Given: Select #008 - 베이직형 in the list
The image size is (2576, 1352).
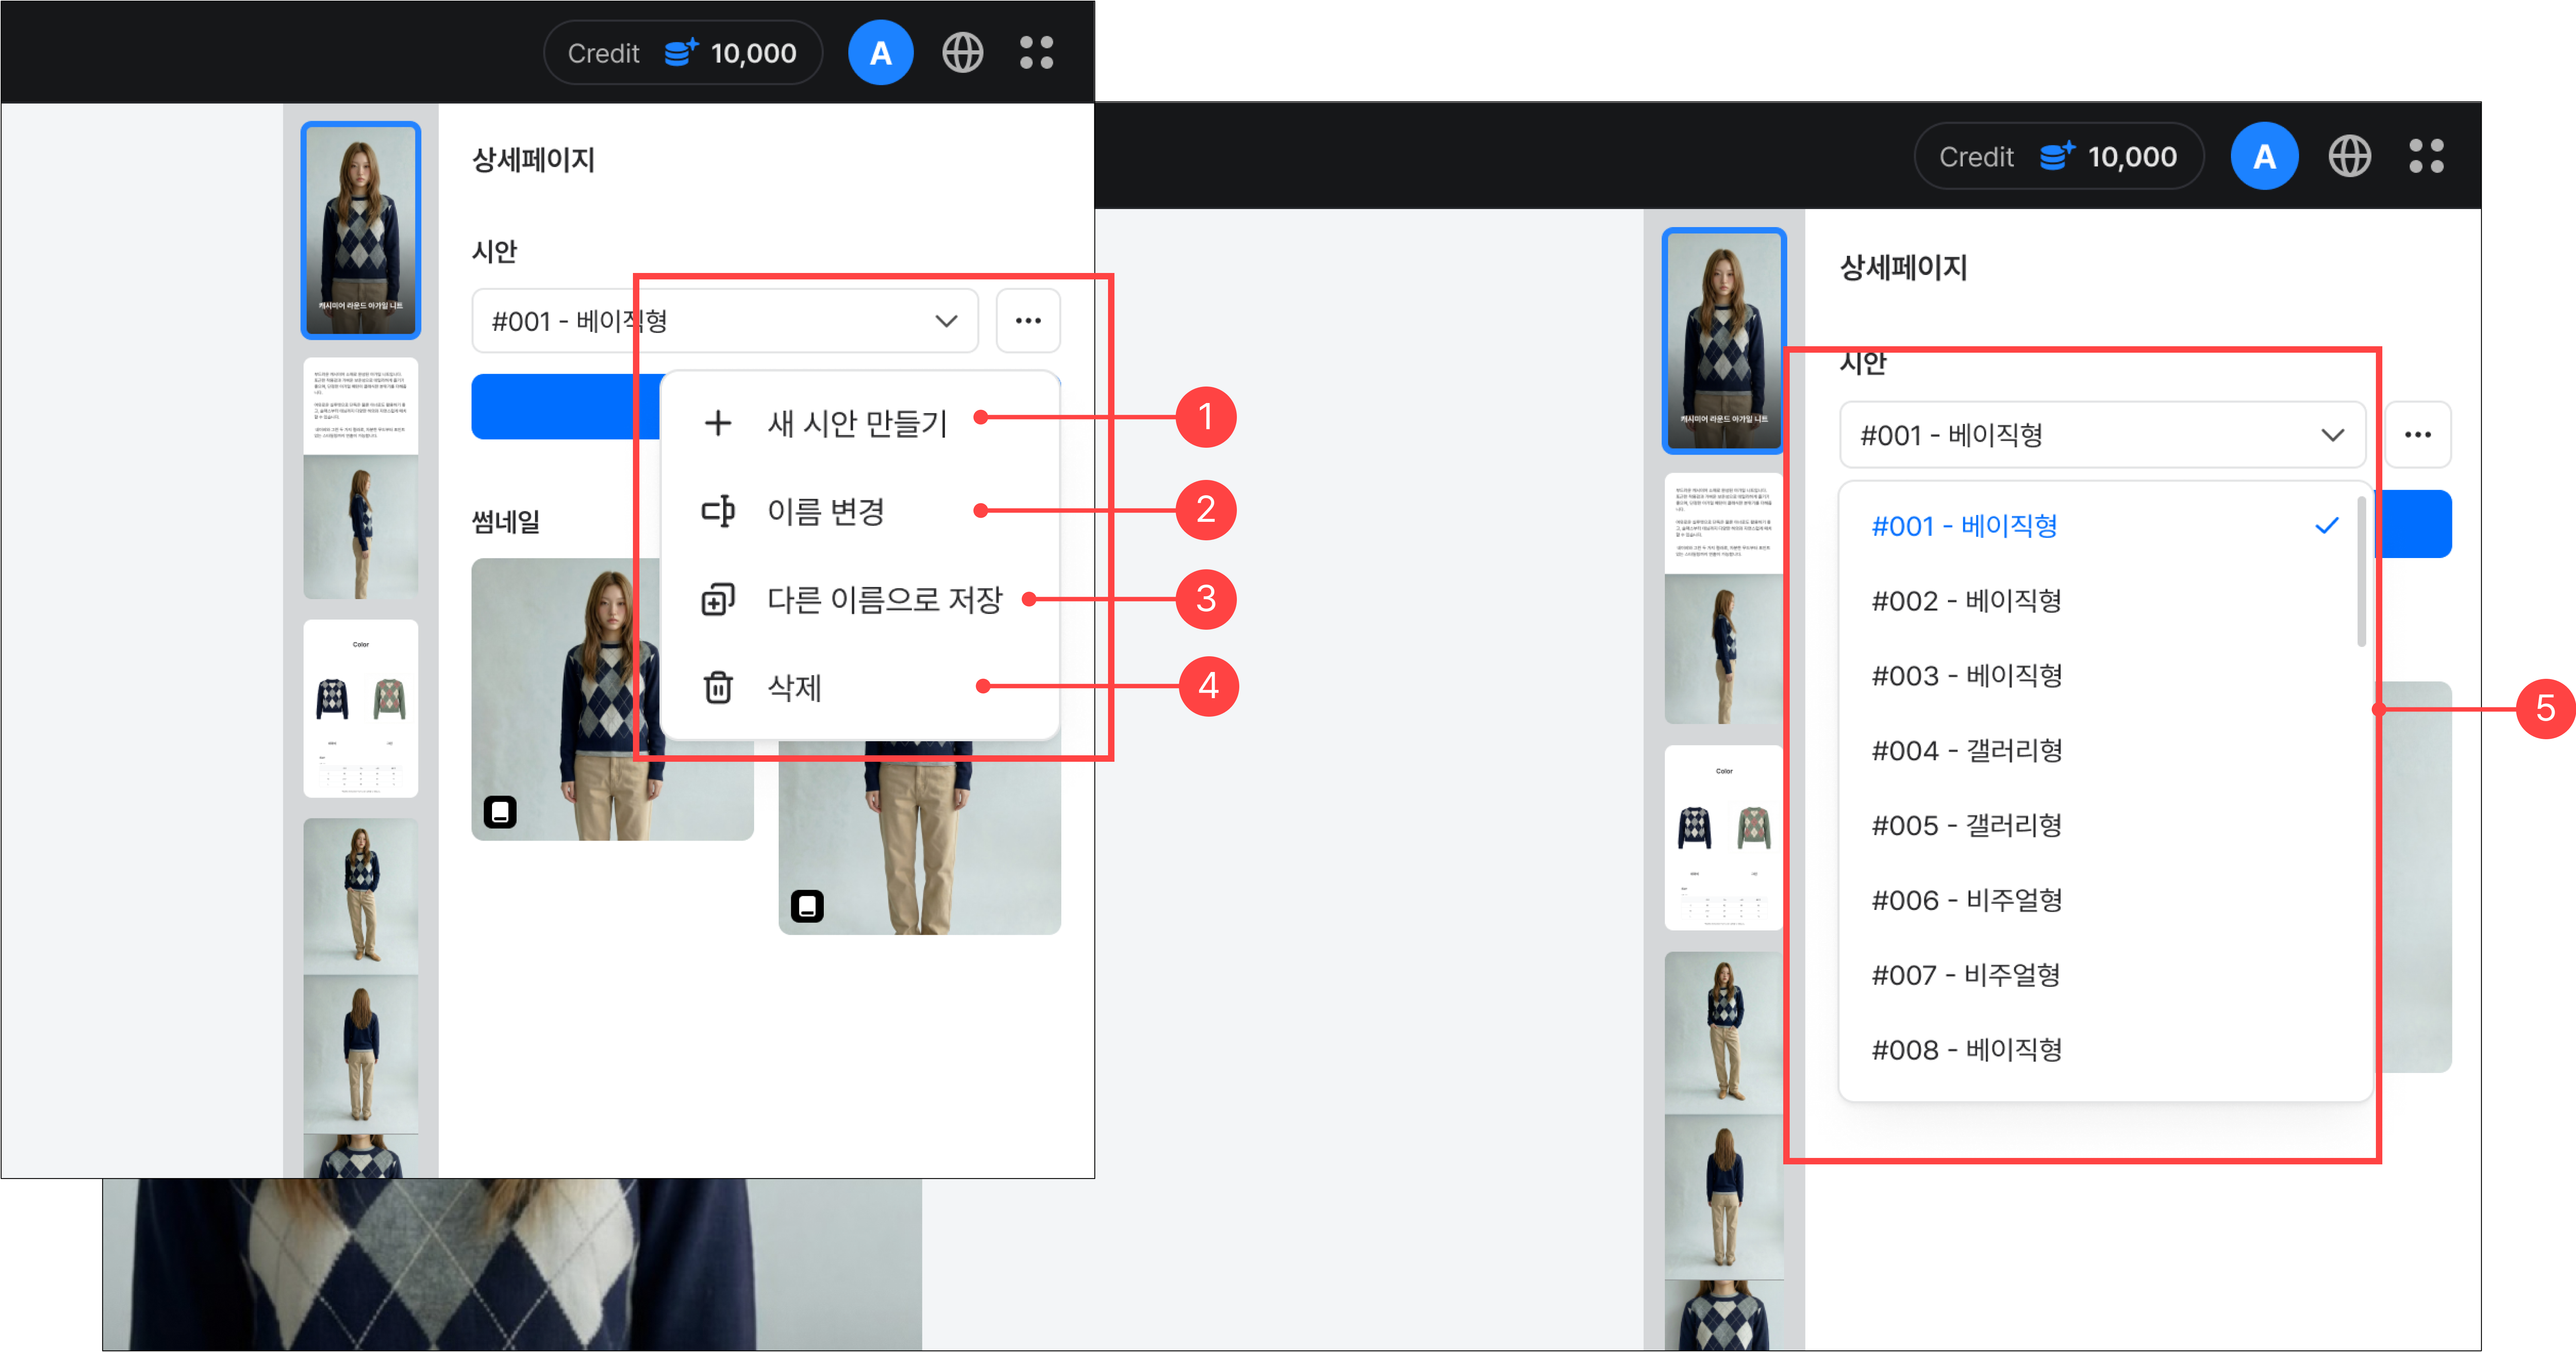Looking at the screenshot, I should (x=2100, y=1050).
